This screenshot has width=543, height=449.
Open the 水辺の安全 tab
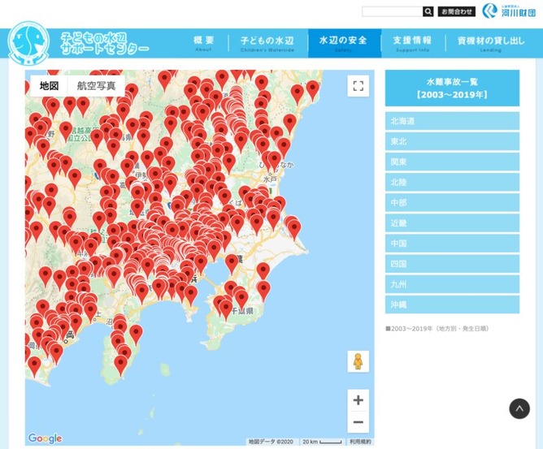[x=344, y=43]
